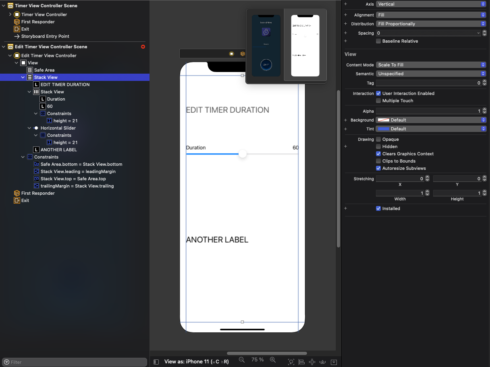Expand the Timer View Controller item
Viewport: 490px width, 367px height.
click(10, 14)
